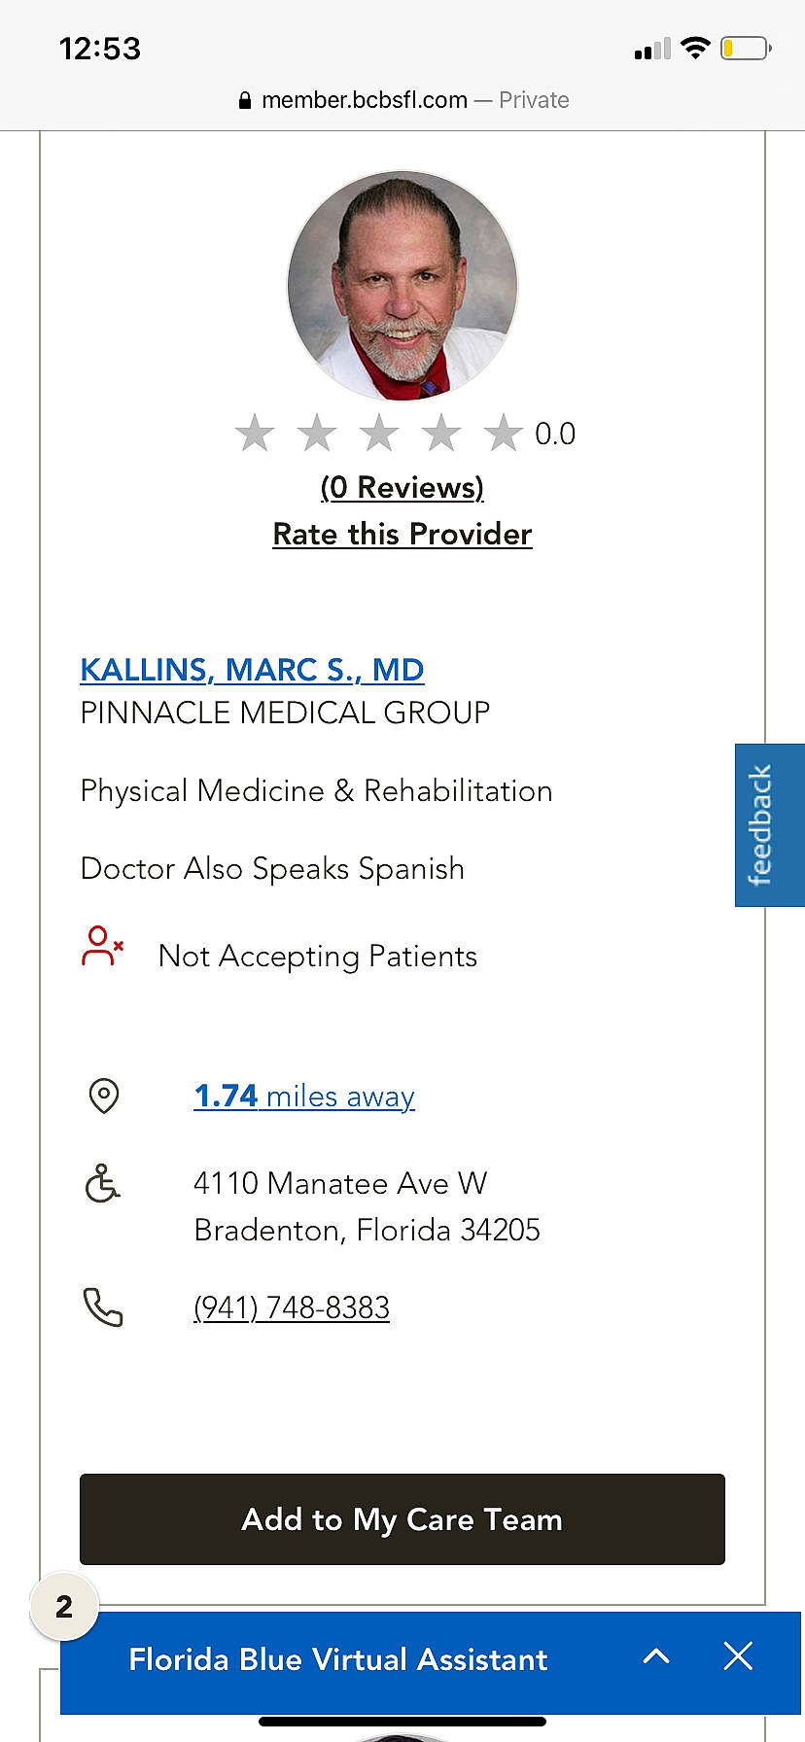Call (941) 748-8383 phone number
The image size is (805, 1742).
292,1307
